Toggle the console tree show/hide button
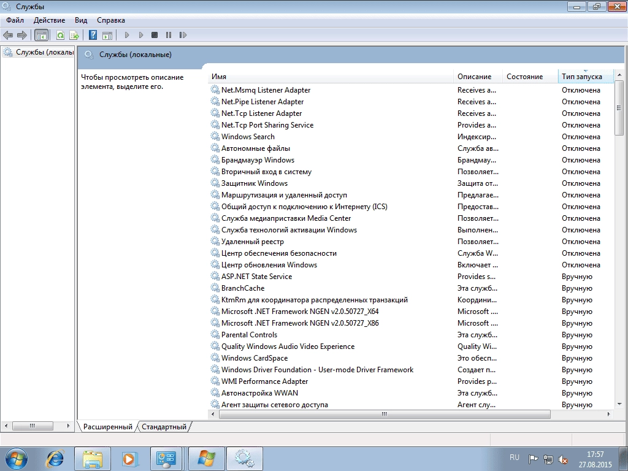The width and height of the screenshot is (628, 471). coord(41,35)
